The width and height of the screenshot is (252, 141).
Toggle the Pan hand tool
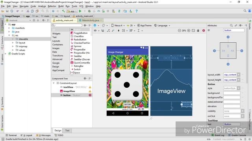point(198,31)
